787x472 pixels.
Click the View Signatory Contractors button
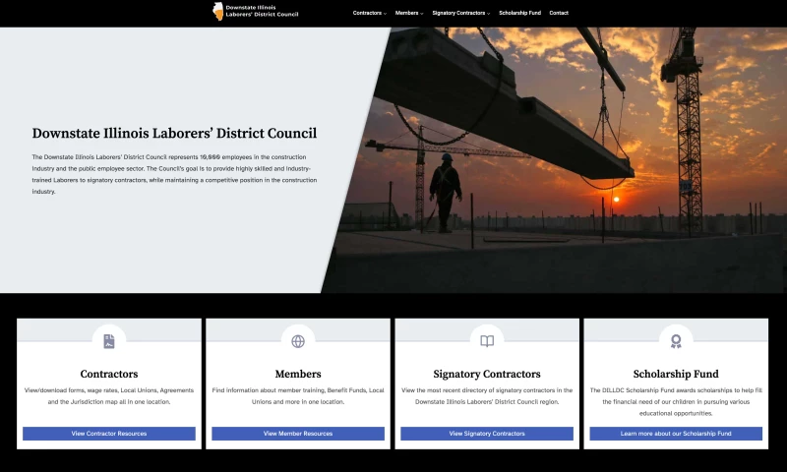[487, 434]
